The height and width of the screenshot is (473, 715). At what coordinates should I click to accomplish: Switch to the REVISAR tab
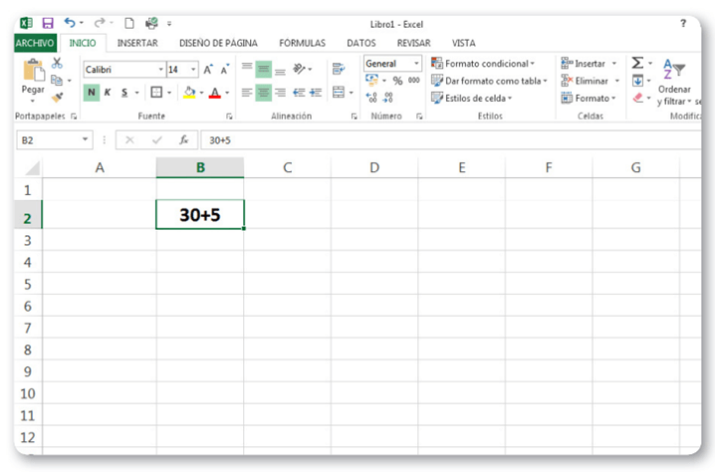413,43
